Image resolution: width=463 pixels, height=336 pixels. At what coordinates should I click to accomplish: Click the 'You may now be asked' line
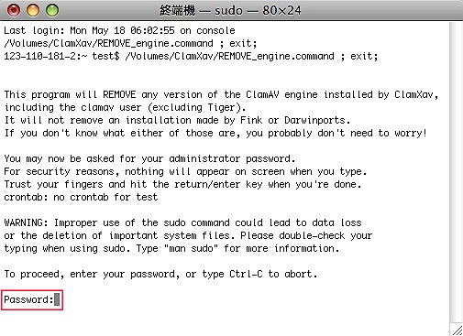point(149,158)
